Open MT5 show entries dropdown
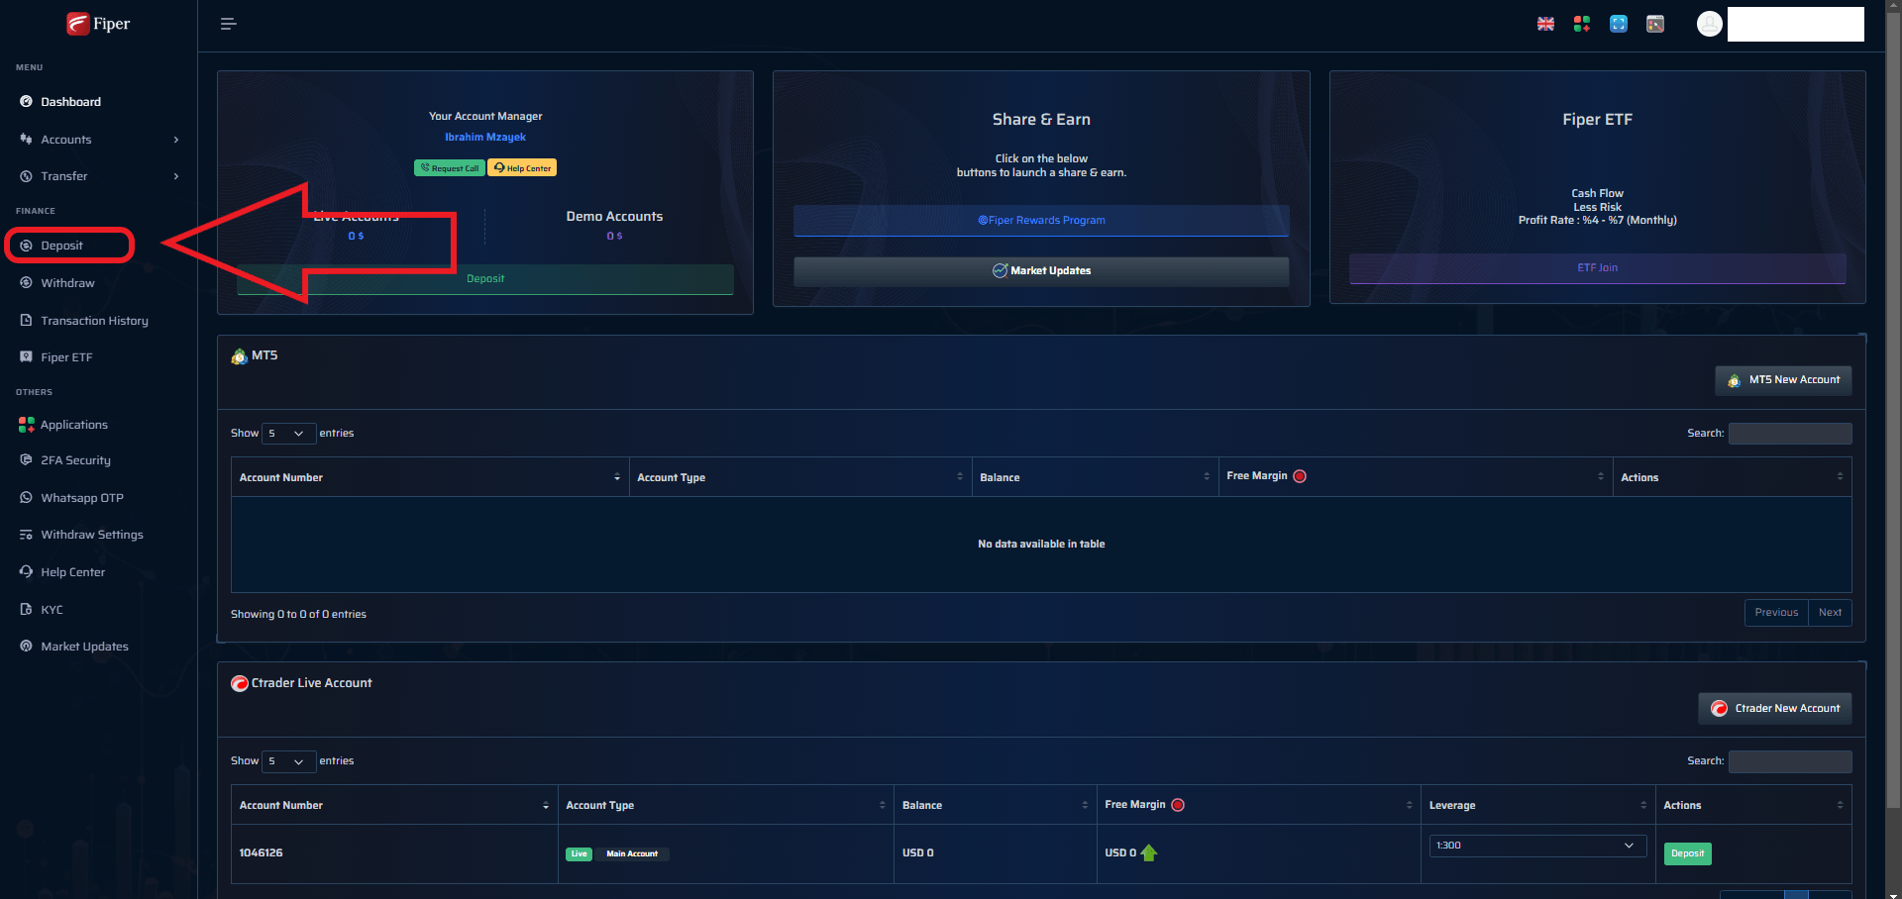 coord(288,434)
